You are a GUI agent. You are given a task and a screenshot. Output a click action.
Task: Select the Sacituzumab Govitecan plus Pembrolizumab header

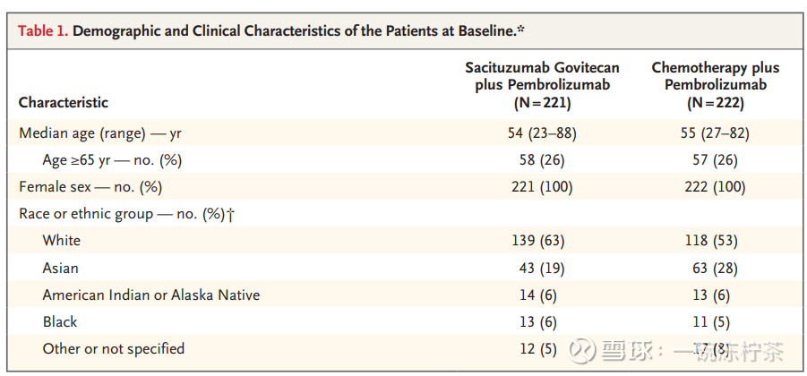[541, 85]
